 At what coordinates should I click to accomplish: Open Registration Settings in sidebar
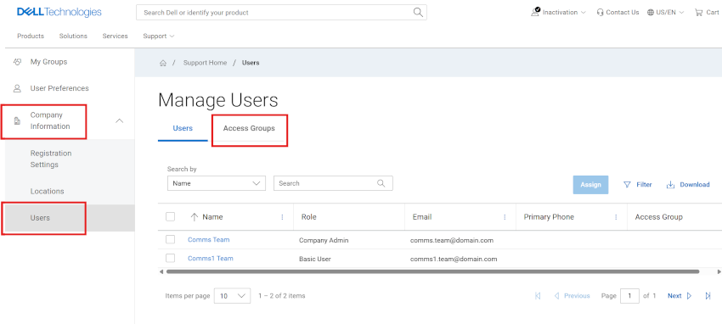click(x=51, y=159)
